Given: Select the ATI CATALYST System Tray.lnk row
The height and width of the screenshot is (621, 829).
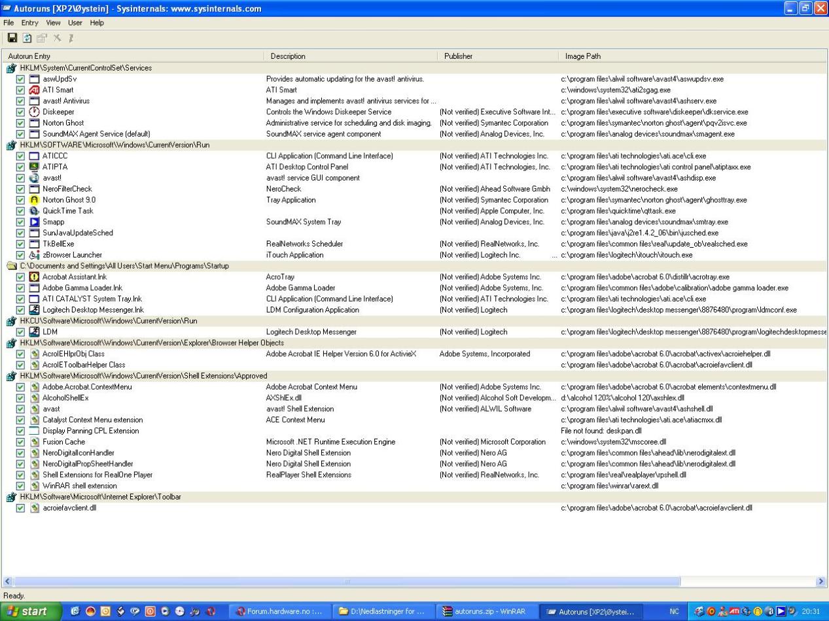Looking at the screenshot, I should pos(415,299).
